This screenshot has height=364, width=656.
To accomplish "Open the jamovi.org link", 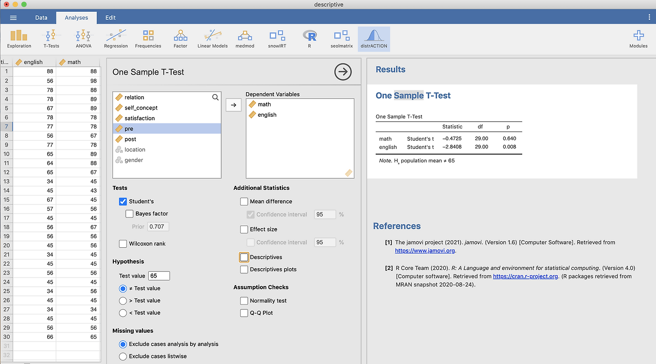I will coord(425,251).
